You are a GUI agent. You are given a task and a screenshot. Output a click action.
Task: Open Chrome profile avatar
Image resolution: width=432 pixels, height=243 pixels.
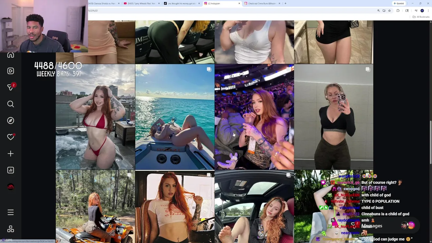422,11
